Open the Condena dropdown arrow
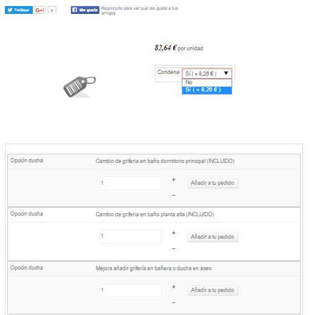 click(x=226, y=73)
